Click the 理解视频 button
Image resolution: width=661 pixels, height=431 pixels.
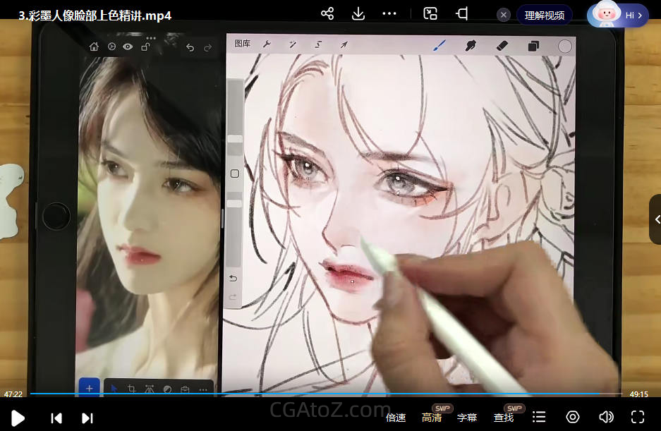(x=544, y=15)
